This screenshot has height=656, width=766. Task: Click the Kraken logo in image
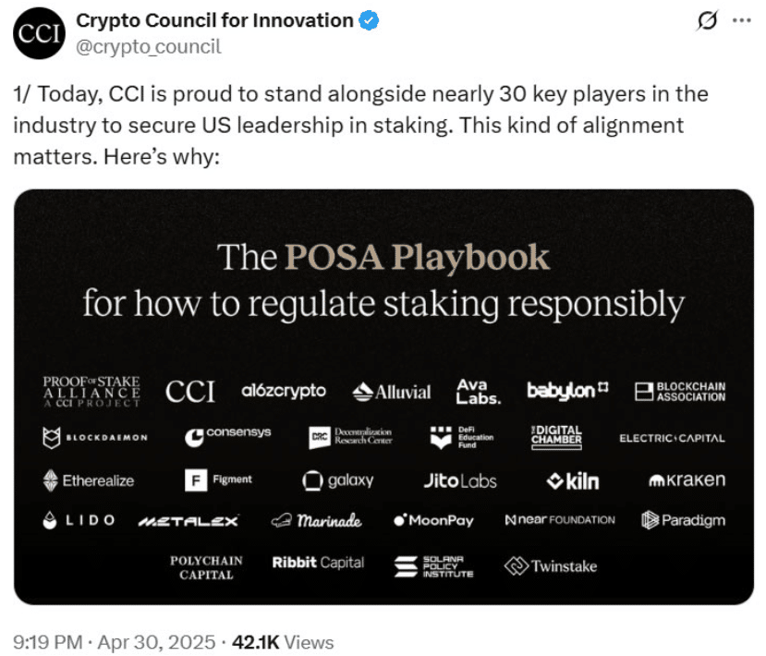[x=687, y=480]
